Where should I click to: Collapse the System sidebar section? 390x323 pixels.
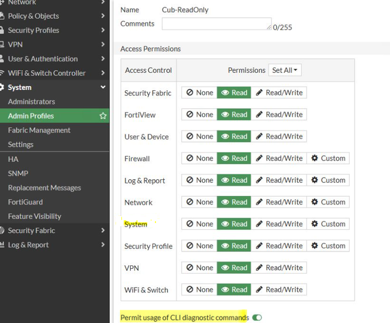(x=103, y=88)
